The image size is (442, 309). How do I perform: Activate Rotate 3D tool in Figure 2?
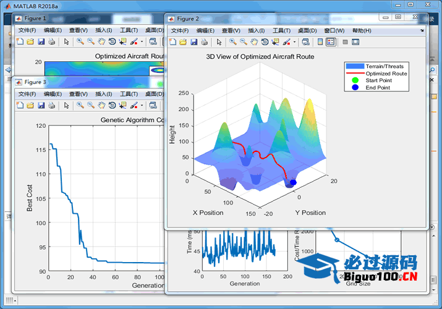click(x=265, y=42)
